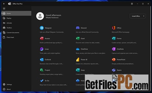Click the Loop app icon
Image resolution: width=152 pixels, height=93 pixels.
coord(42,49)
